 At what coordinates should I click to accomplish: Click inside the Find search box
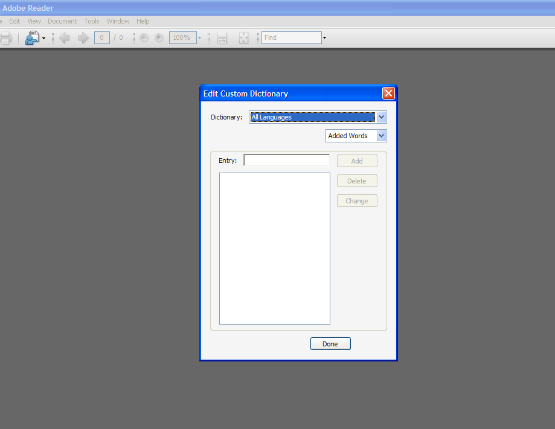point(292,37)
